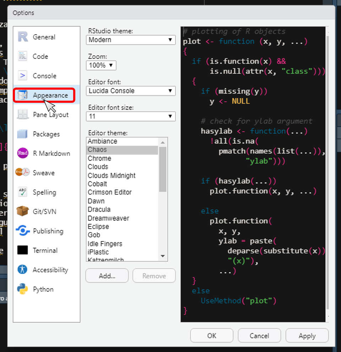Image resolution: width=341 pixels, height=352 pixels.
Task: Select the Code section icon
Action: [23, 56]
